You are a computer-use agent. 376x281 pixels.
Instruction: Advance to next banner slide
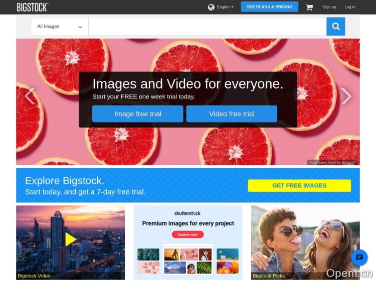click(x=346, y=96)
